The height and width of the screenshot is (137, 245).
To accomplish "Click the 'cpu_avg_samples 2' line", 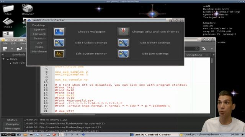I will 71,72.
